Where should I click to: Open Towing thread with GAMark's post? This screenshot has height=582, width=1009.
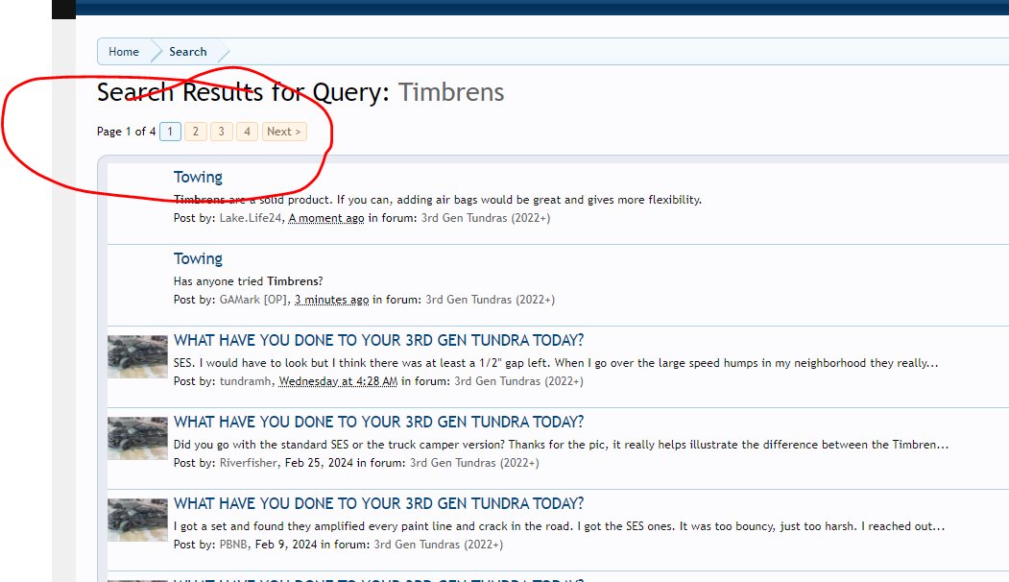[198, 258]
